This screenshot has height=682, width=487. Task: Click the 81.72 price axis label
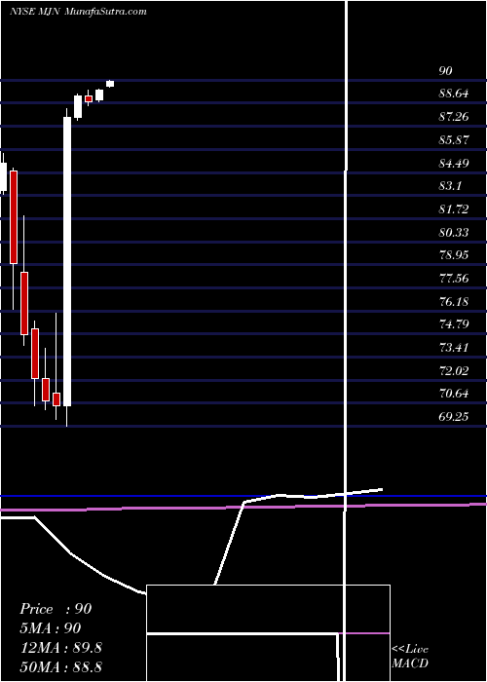click(x=454, y=209)
